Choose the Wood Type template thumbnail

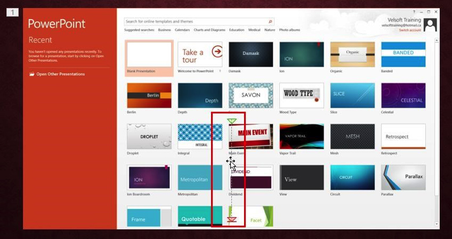click(301, 95)
